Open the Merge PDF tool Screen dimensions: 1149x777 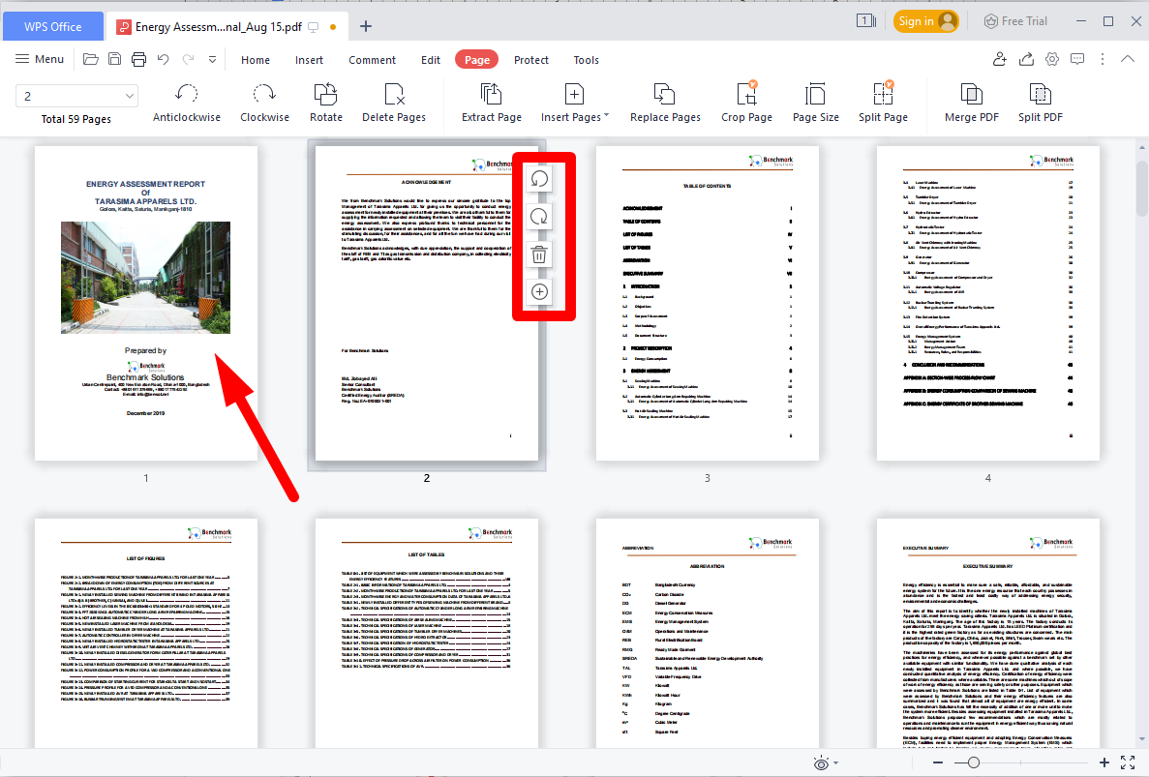click(972, 104)
